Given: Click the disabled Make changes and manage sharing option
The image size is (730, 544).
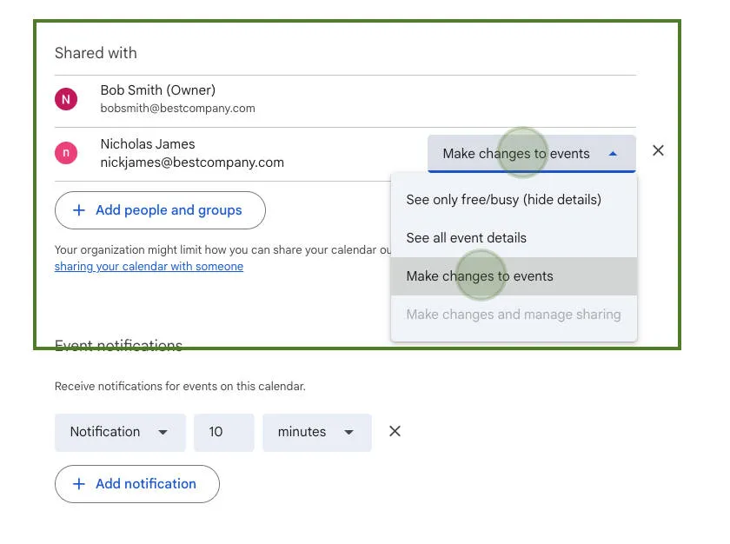Looking at the screenshot, I should coord(513,314).
